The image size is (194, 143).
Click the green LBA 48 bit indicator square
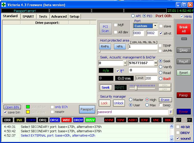28,107
